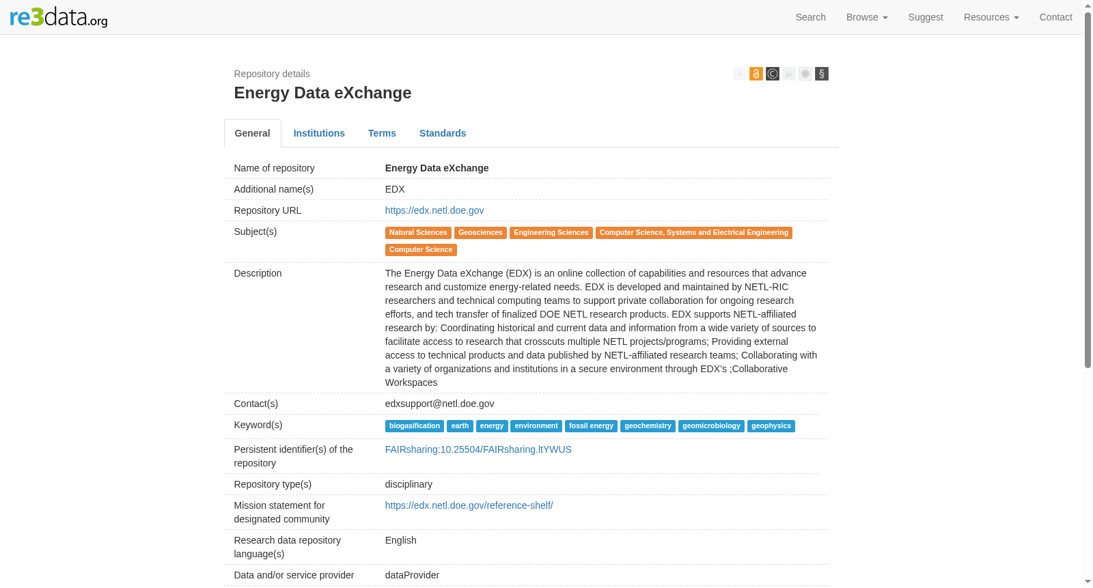This screenshot has width=1093, height=588.
Task: Click the greyed-out certificate seal badge
Action: pos(805,74)
